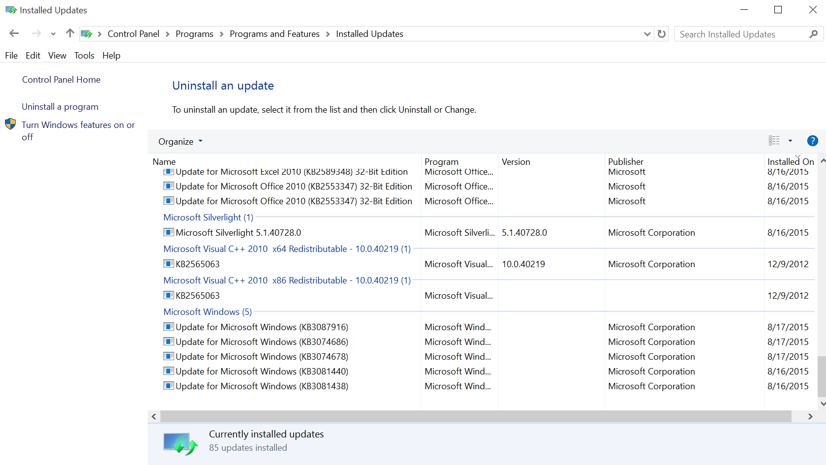This screenshot has width=826, height=465.
Task: Select the KB3081440 update icon
Action: [169, 371]
